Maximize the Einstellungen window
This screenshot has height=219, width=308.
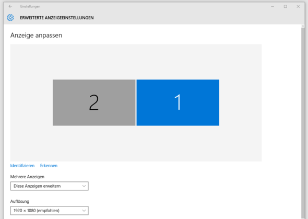285,6
